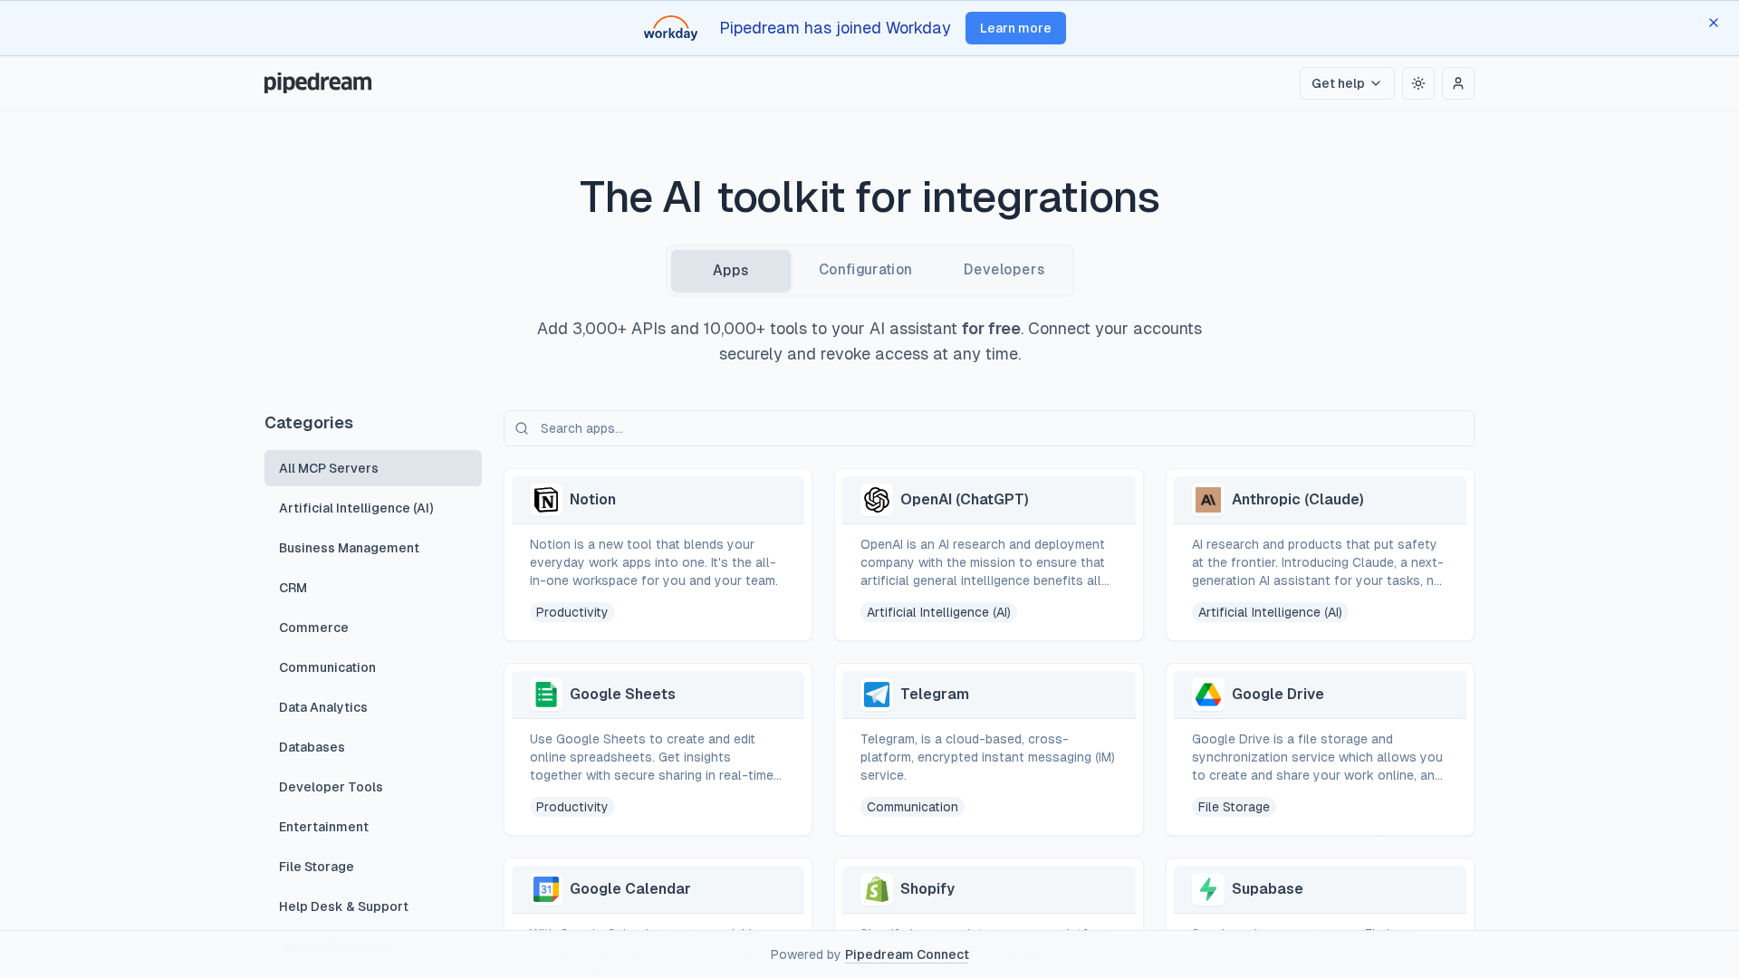The width and height of the screenshot is (1739, 978).
Task: Expand the Get help dropdown
Action: (1346, 83)
